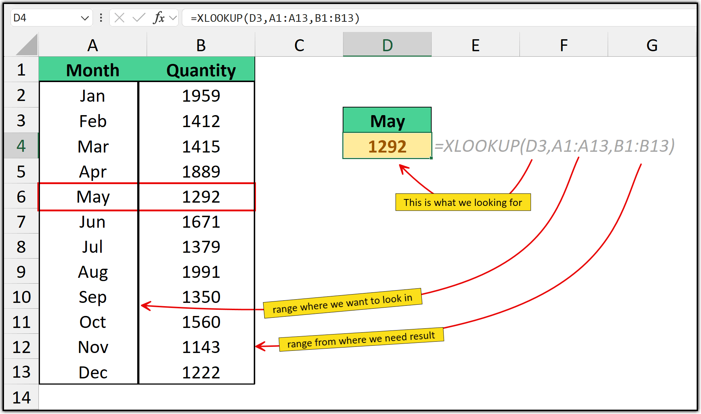Click the yellow 1292 result cell D4
701x414 pixels.
[x=387, y=146]
